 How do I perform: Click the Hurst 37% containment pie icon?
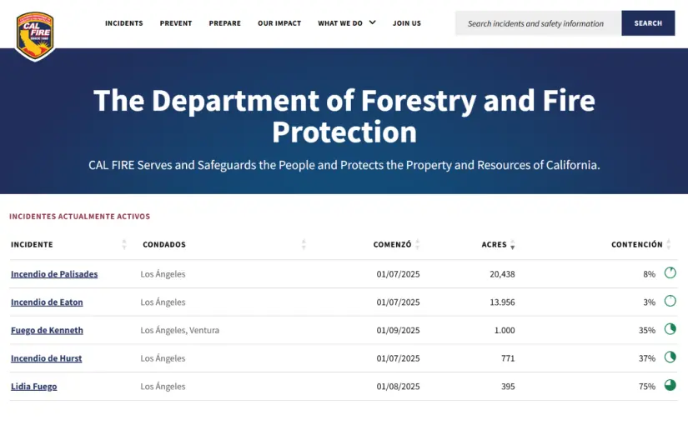coord(670,357)
